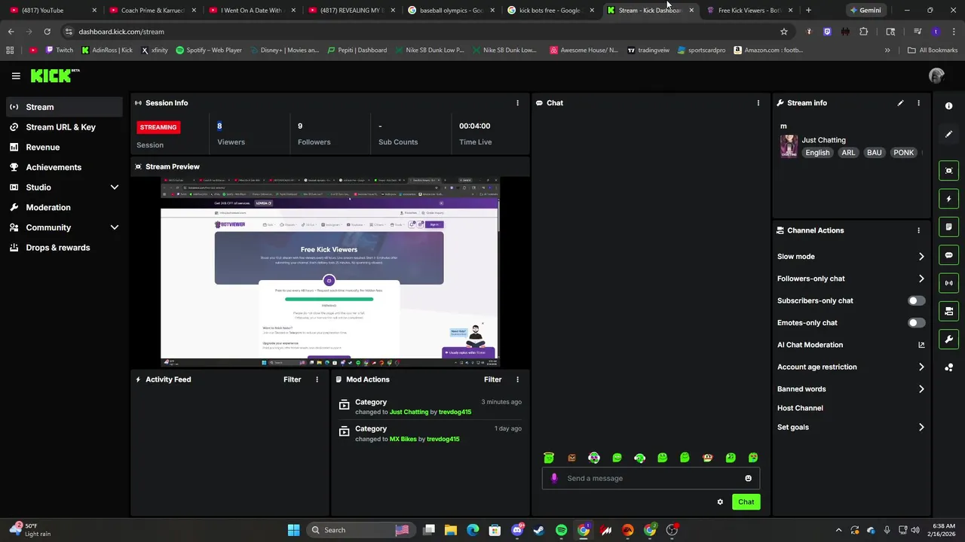
Task: Open Steam from the taskbar
Action: [x=539, y=530]
